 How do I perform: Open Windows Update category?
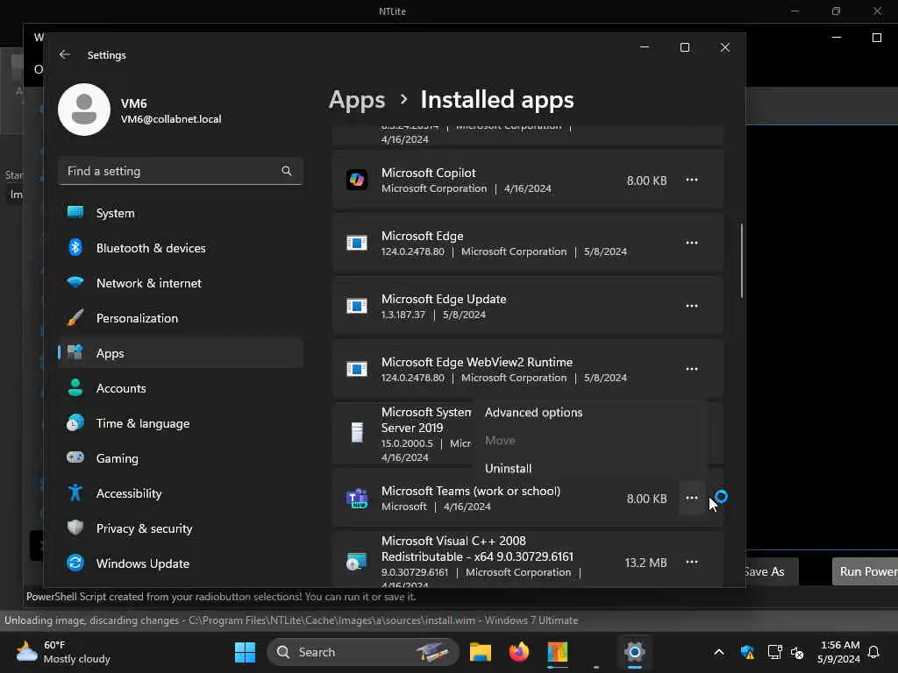pyautogui.click(x=181, y=563)
